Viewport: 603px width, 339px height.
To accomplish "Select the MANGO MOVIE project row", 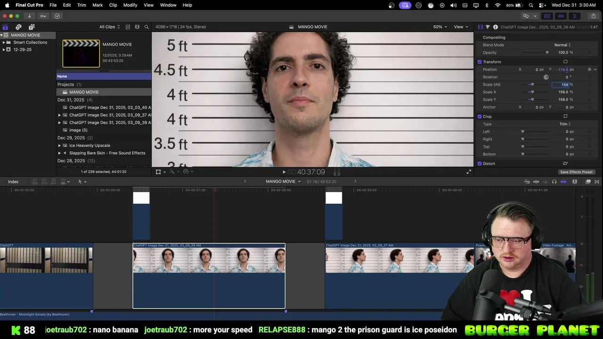I will [104, 92].
